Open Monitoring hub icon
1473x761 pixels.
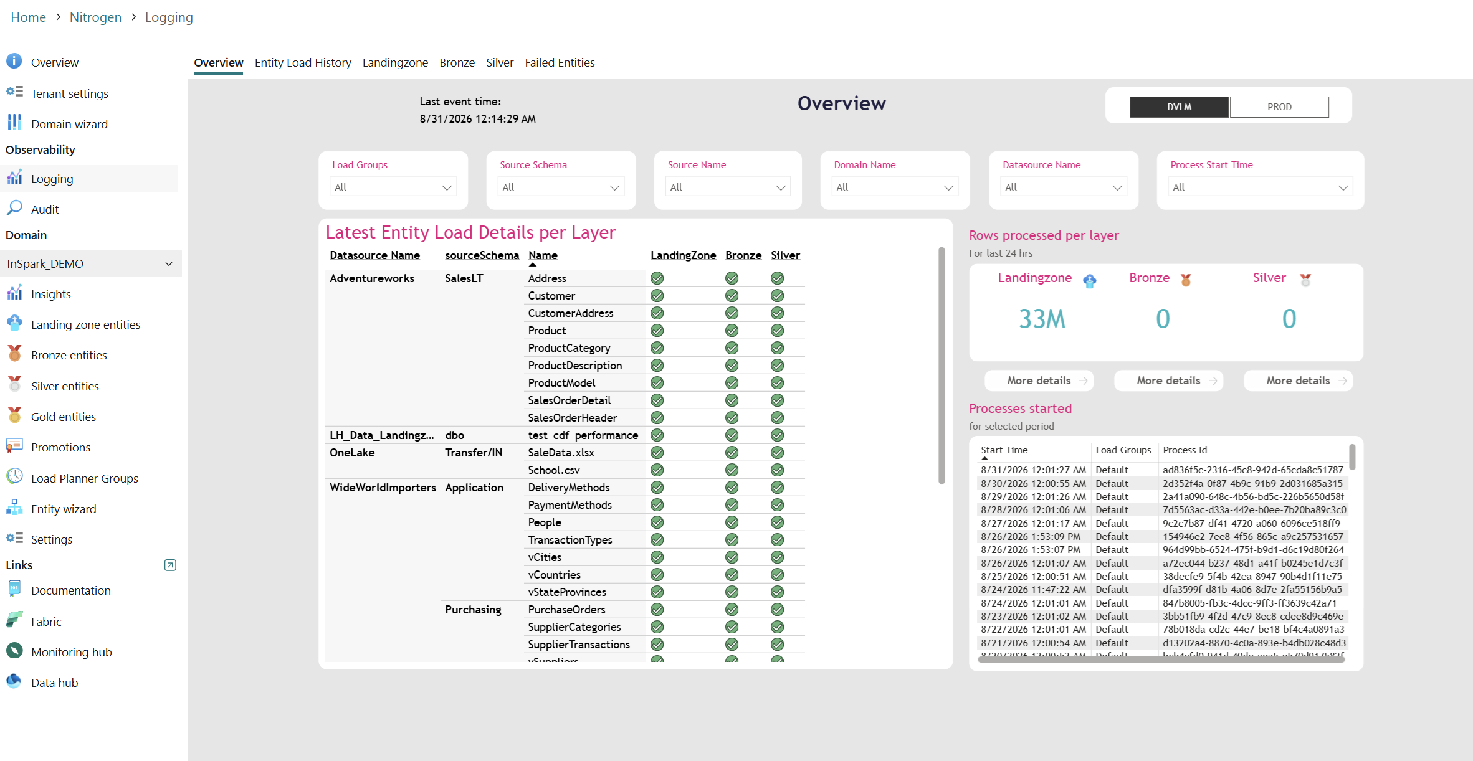14,651
